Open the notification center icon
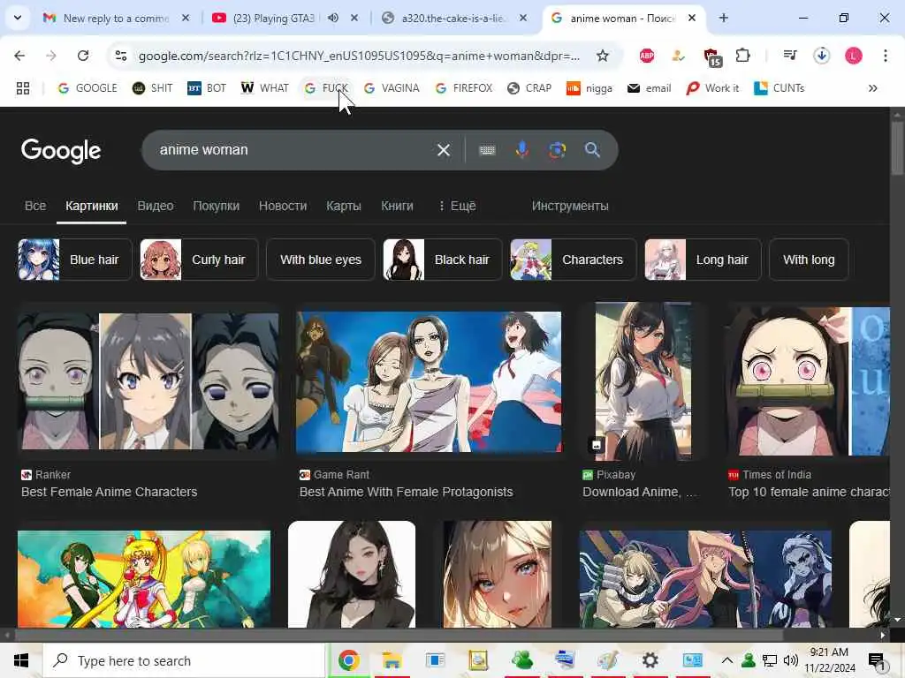This screenshot has width=905, height=678. [876, 660]
